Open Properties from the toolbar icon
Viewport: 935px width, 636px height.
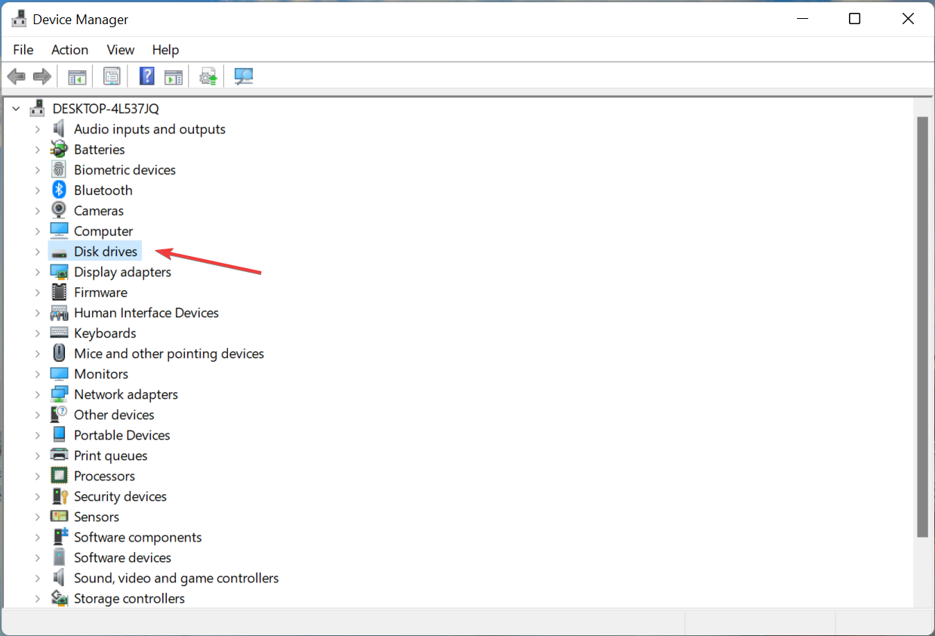[x=112, y=76]
